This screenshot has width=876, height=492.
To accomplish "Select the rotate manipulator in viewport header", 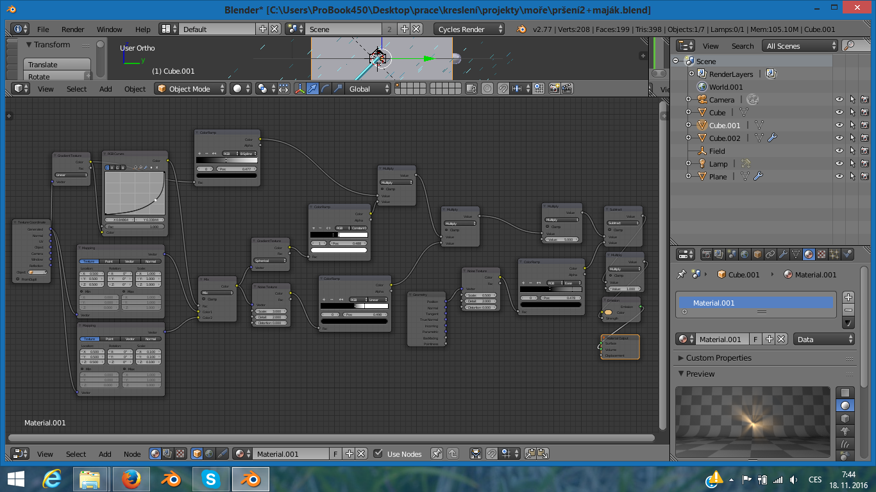I will coord(325,89).
